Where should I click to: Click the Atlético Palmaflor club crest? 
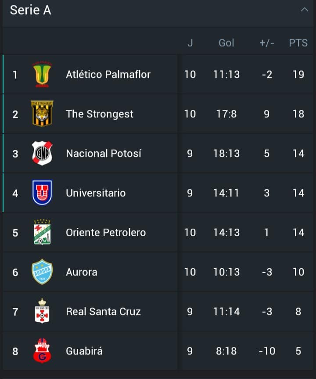point(42,74)
